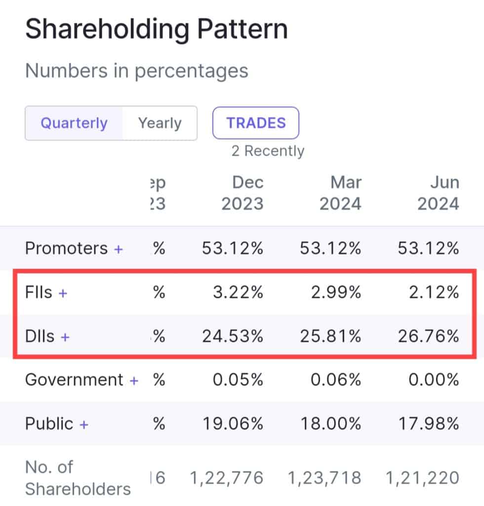Select the Jun 2024 column header
The image size is (484, 506).
pos(439,193)
